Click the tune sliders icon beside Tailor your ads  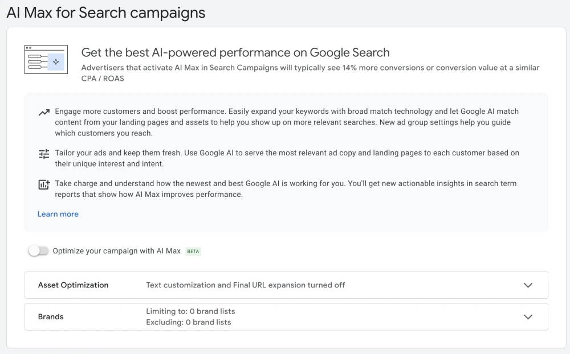(x=44, y=154)
